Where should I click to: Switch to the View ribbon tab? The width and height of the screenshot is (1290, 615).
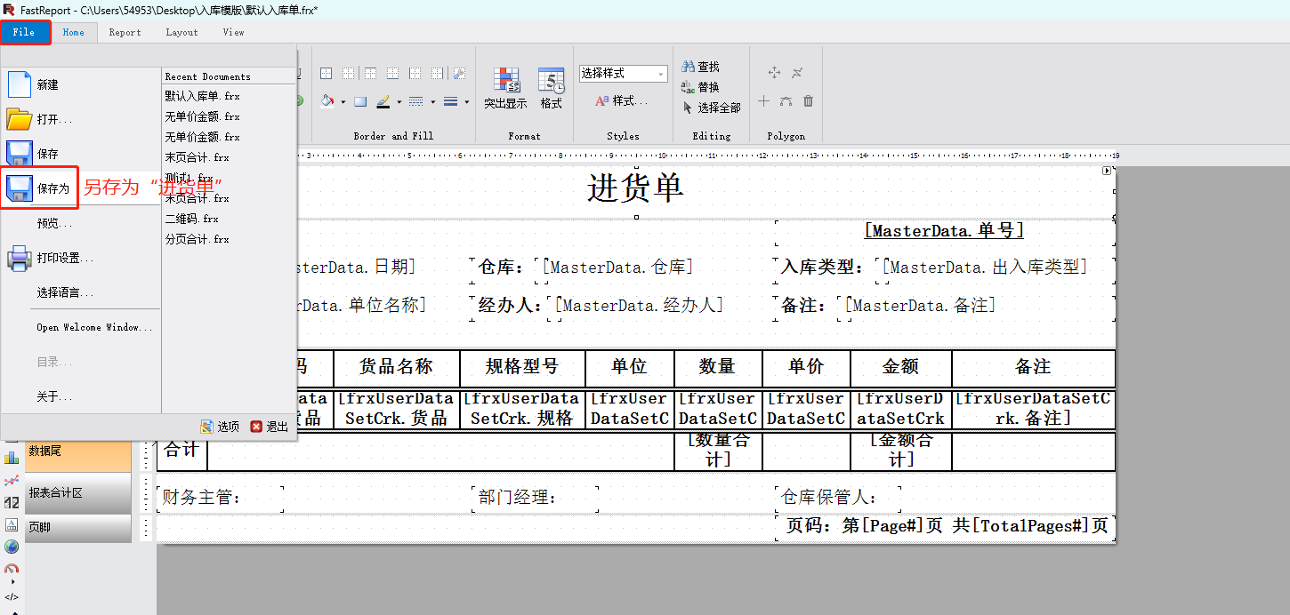[233, 32]
